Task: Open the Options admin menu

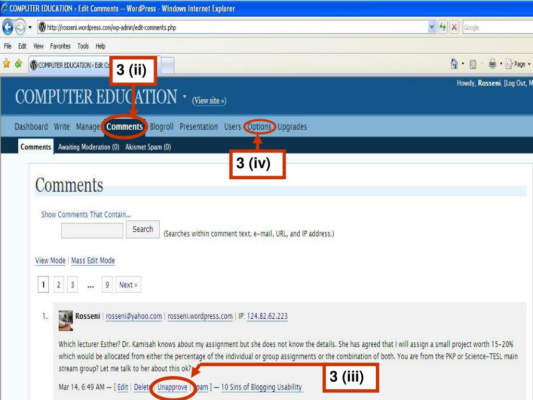Action: click(x=259, y=127)
